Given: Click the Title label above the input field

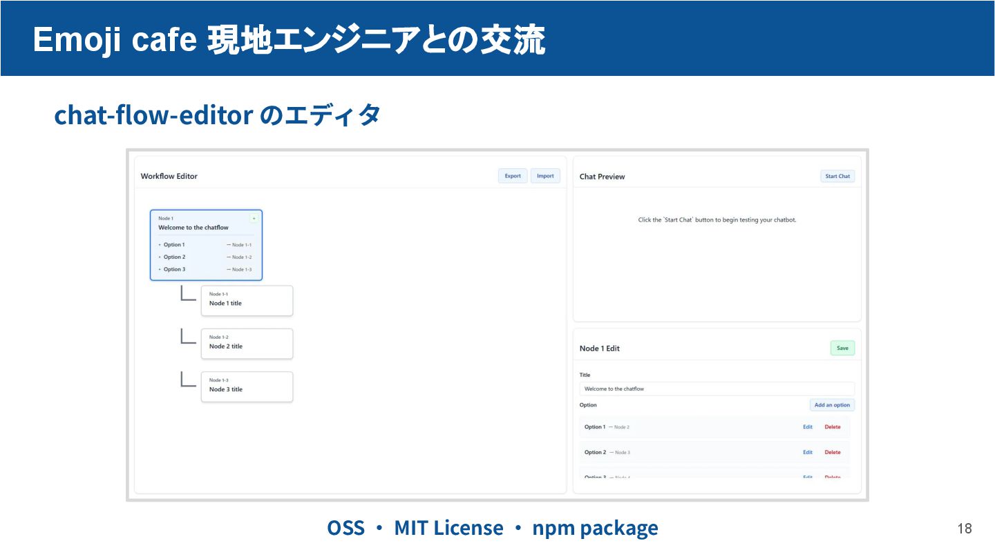Looking at the screenshot, I should [x=585, y=375].
